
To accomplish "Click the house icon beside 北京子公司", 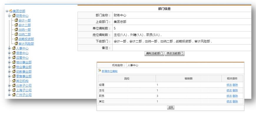I will coord(14,85).
